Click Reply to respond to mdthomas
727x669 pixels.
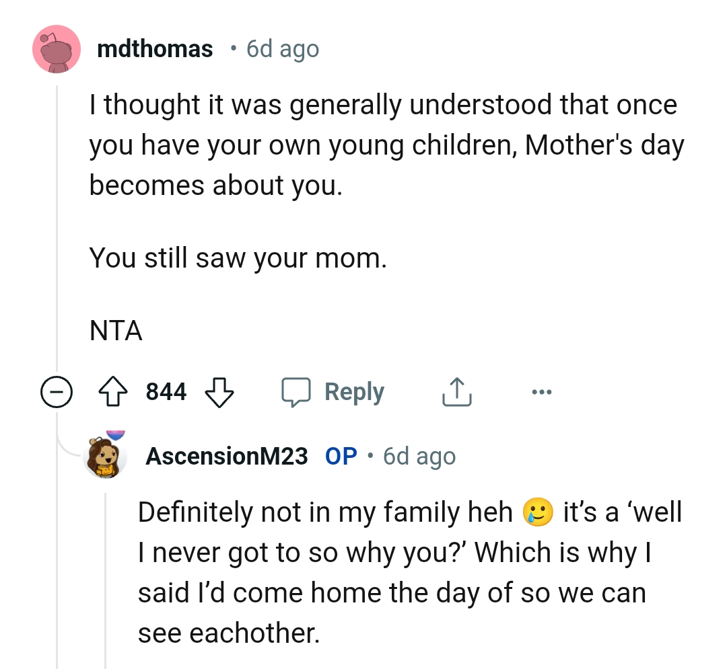pyautogui.click(x=355, y=391)
